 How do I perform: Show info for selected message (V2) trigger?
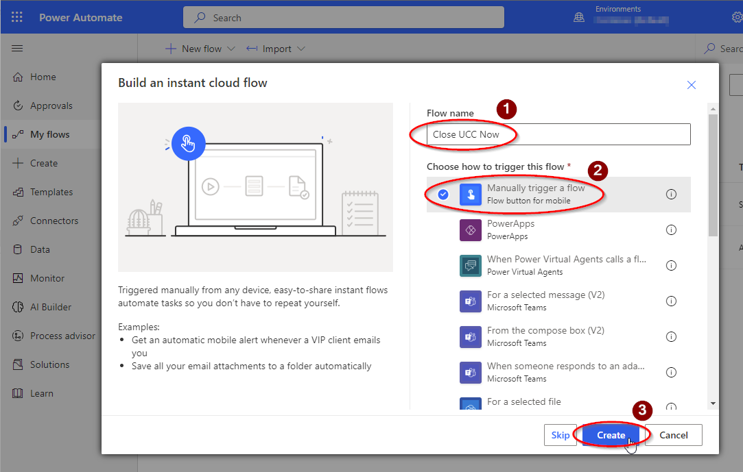(671, 301)
